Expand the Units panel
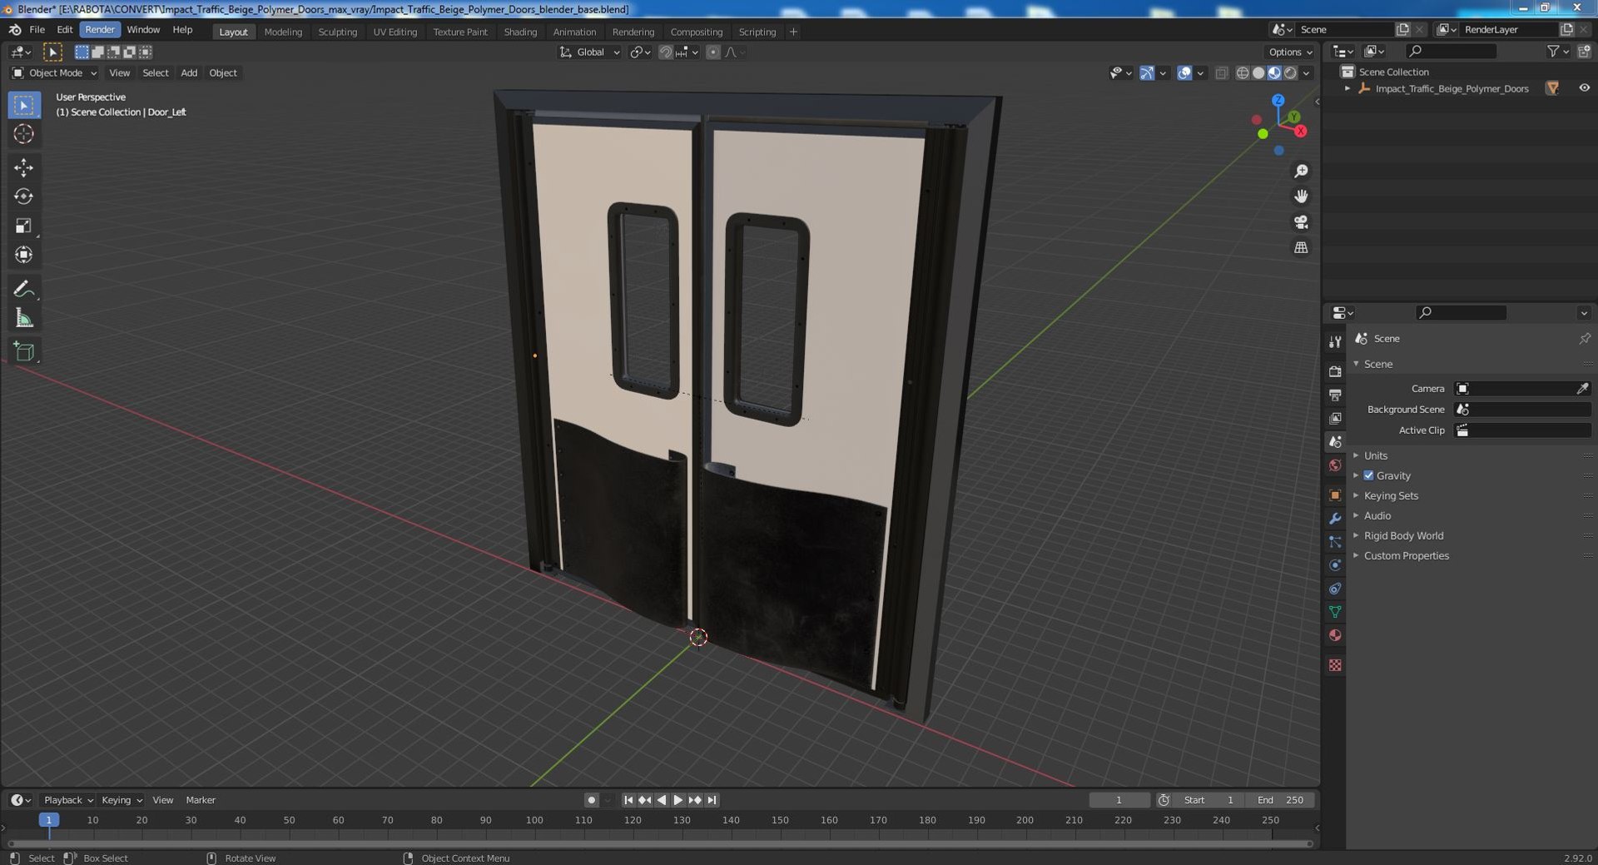 click(1375, 455)
